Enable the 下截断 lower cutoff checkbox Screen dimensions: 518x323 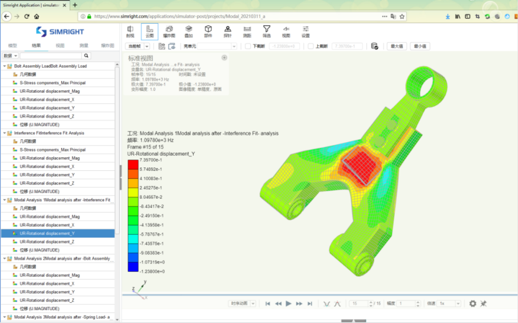tap(248, 46)
